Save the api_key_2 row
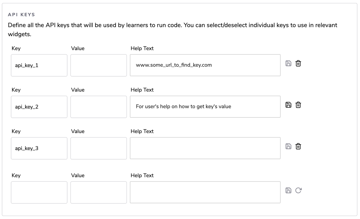The image size is (360, 219). click(x=288, y=105)
